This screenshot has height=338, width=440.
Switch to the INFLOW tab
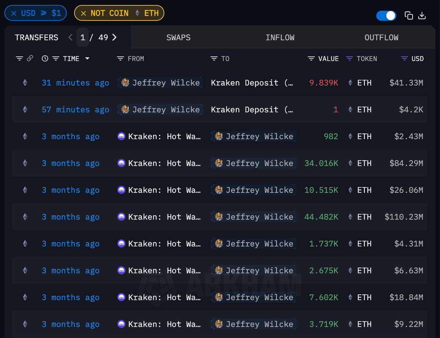point(280,37)
